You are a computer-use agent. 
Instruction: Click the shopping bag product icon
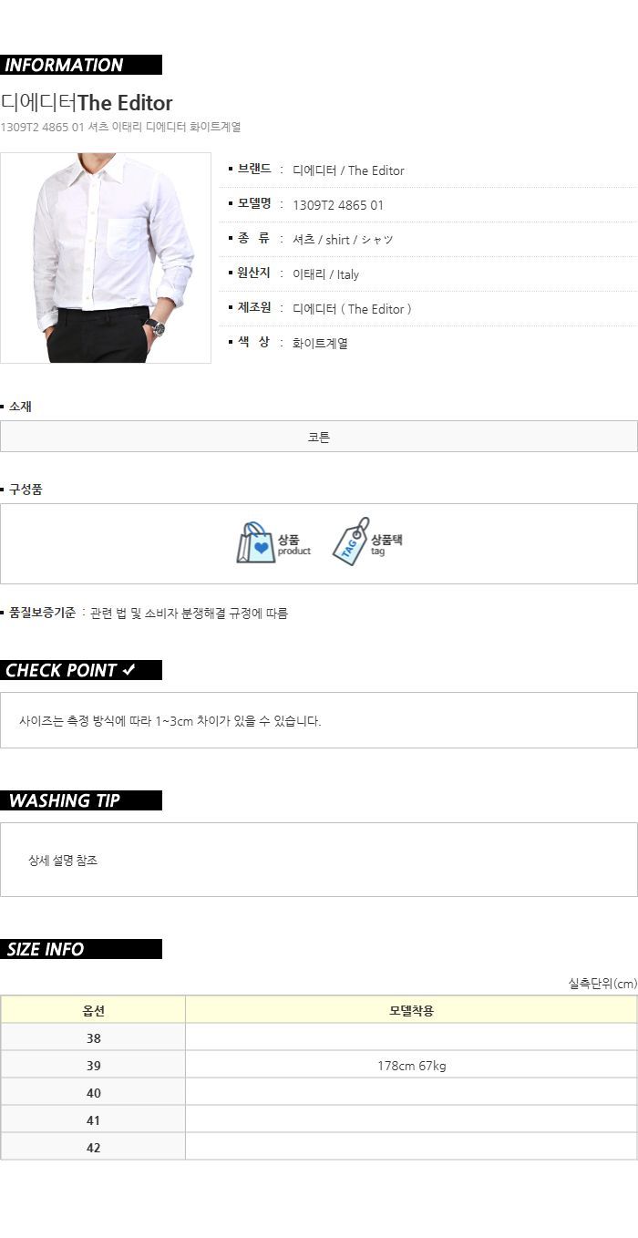click(255, 543)
